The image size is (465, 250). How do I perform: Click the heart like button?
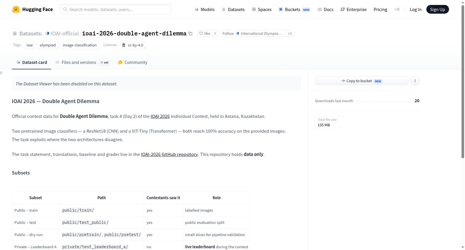pos(205,33)
